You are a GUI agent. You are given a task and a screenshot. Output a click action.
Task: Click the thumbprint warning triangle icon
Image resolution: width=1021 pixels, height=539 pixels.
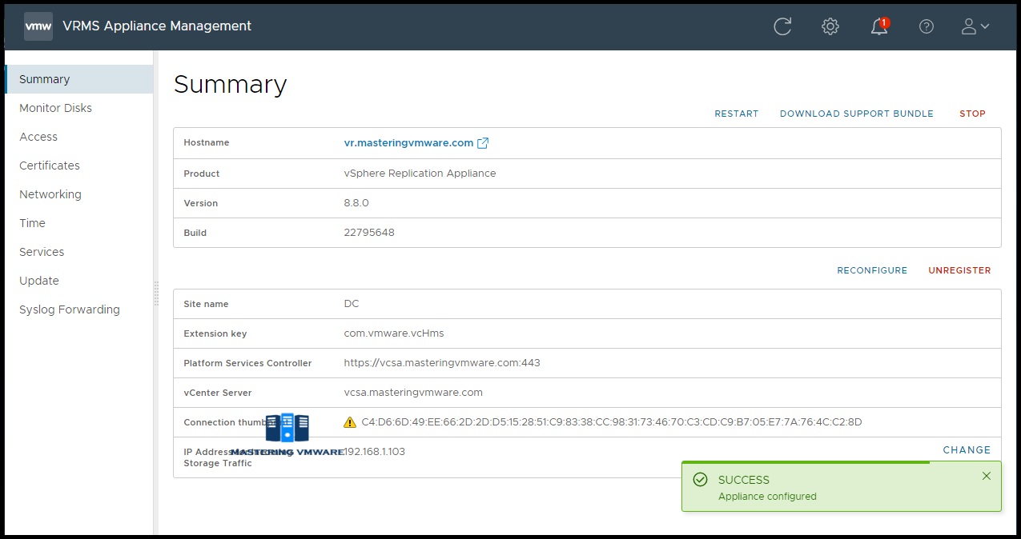tap(350, 422)
